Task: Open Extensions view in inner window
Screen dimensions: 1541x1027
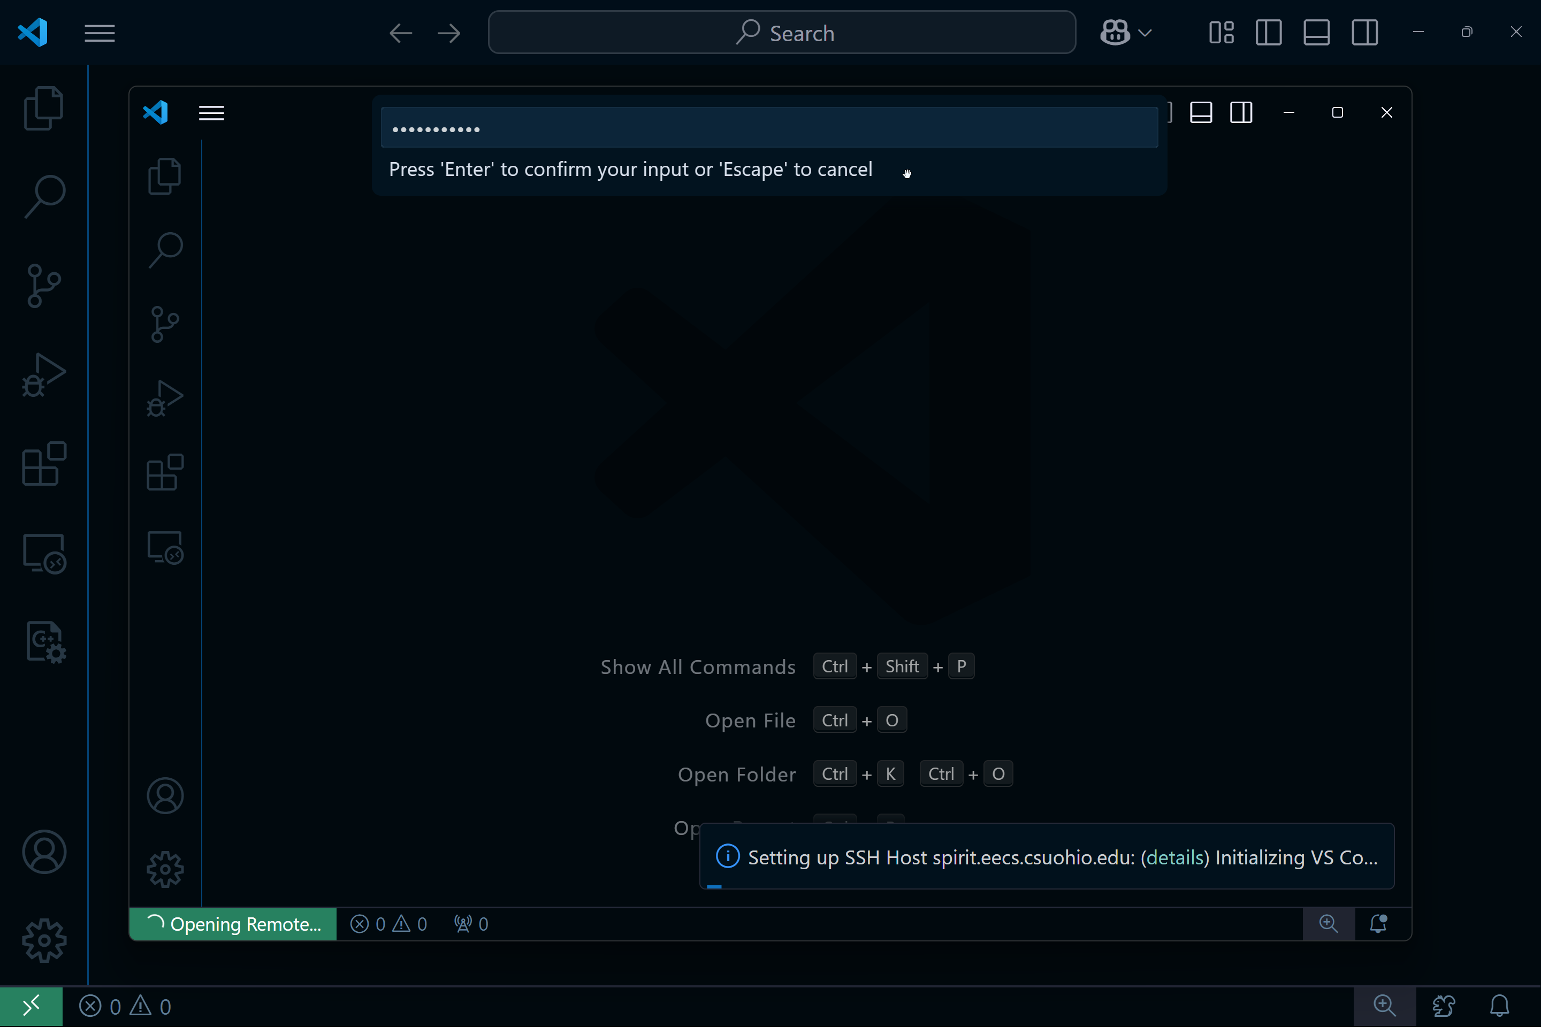Action: click(164, 472)
